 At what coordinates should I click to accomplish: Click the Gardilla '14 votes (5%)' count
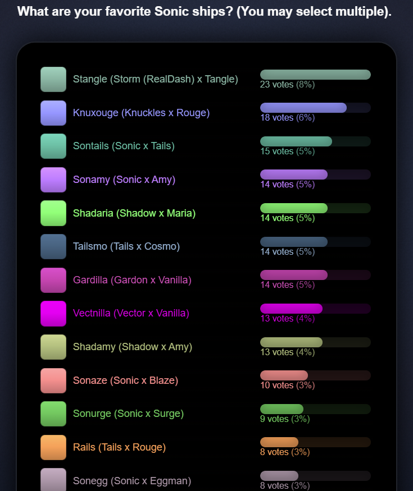pos(288,285)
